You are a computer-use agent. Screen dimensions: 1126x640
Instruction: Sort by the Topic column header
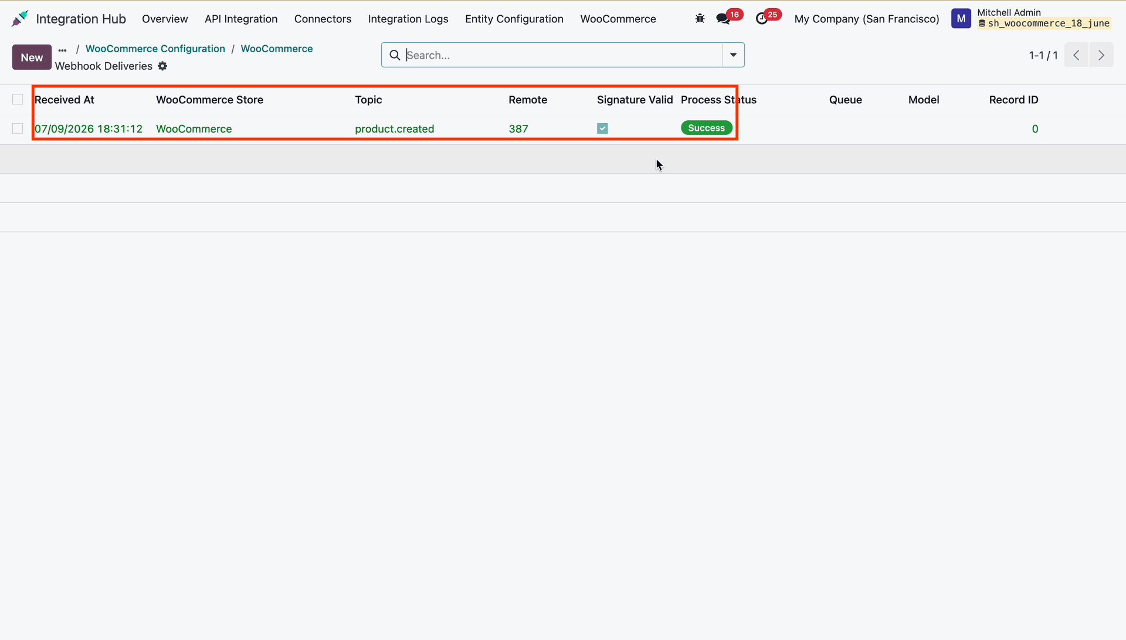[x=368, y=100]
